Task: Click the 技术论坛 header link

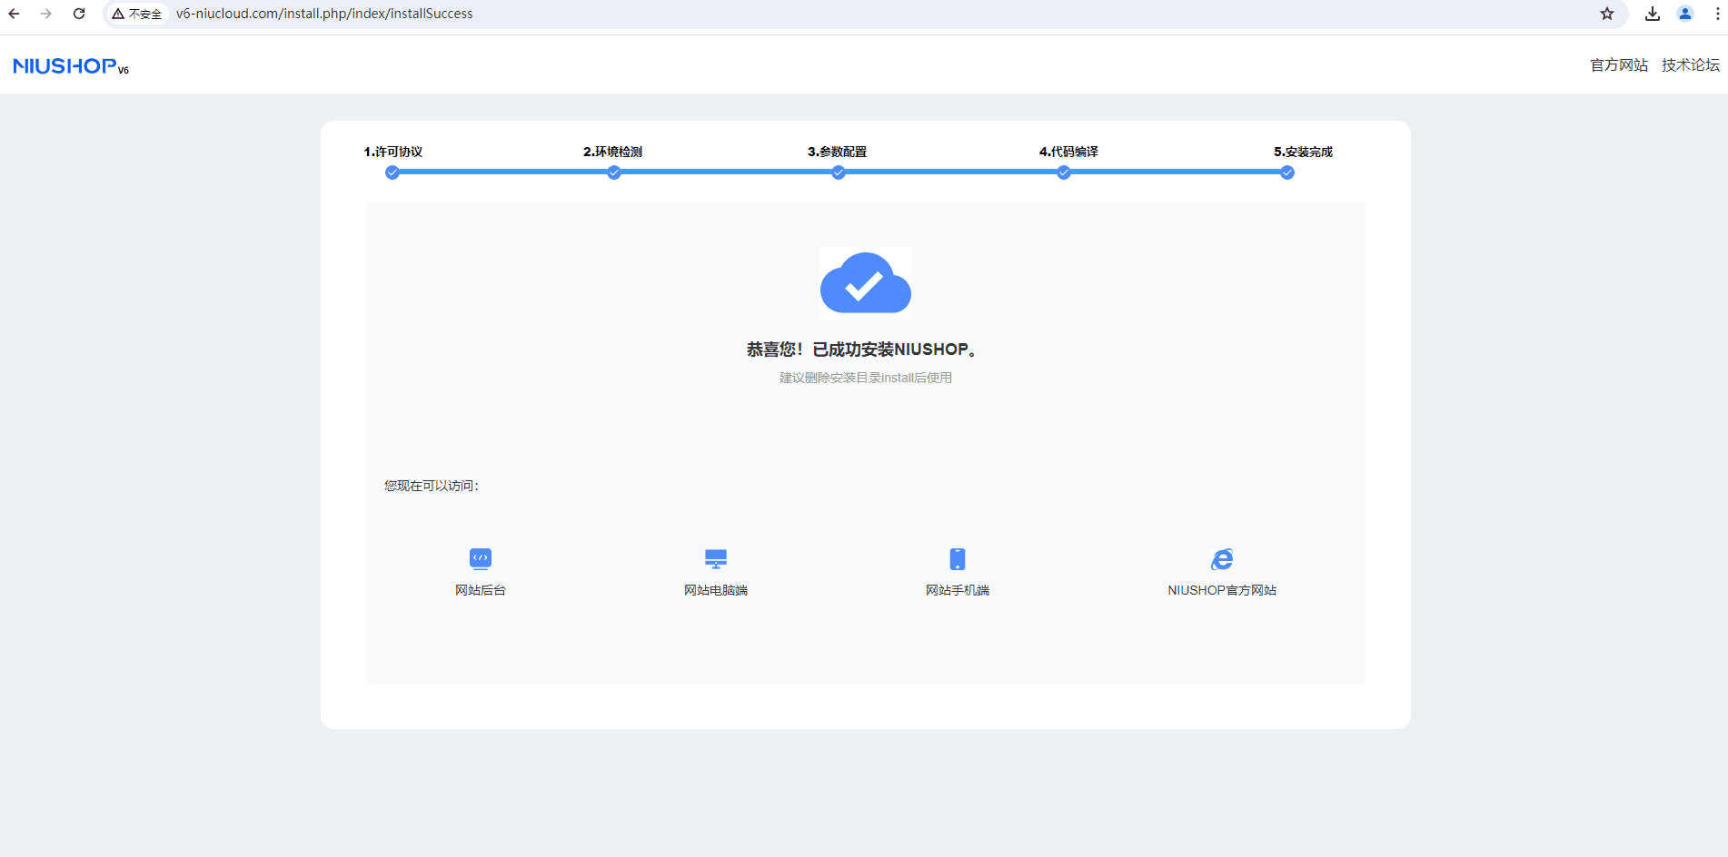Action: click(1690, 65)
